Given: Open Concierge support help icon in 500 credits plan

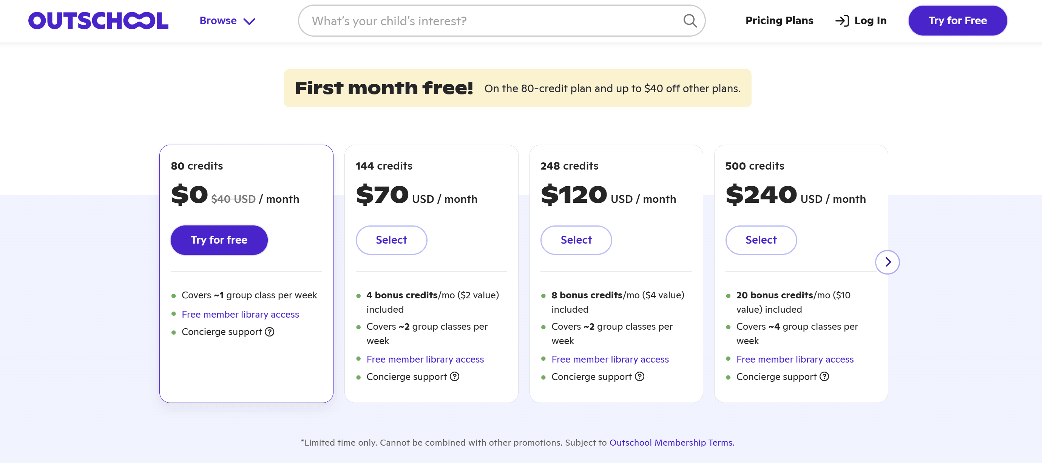Looking at the screenshot, I should pyautogui.click(x=824, y=377).
